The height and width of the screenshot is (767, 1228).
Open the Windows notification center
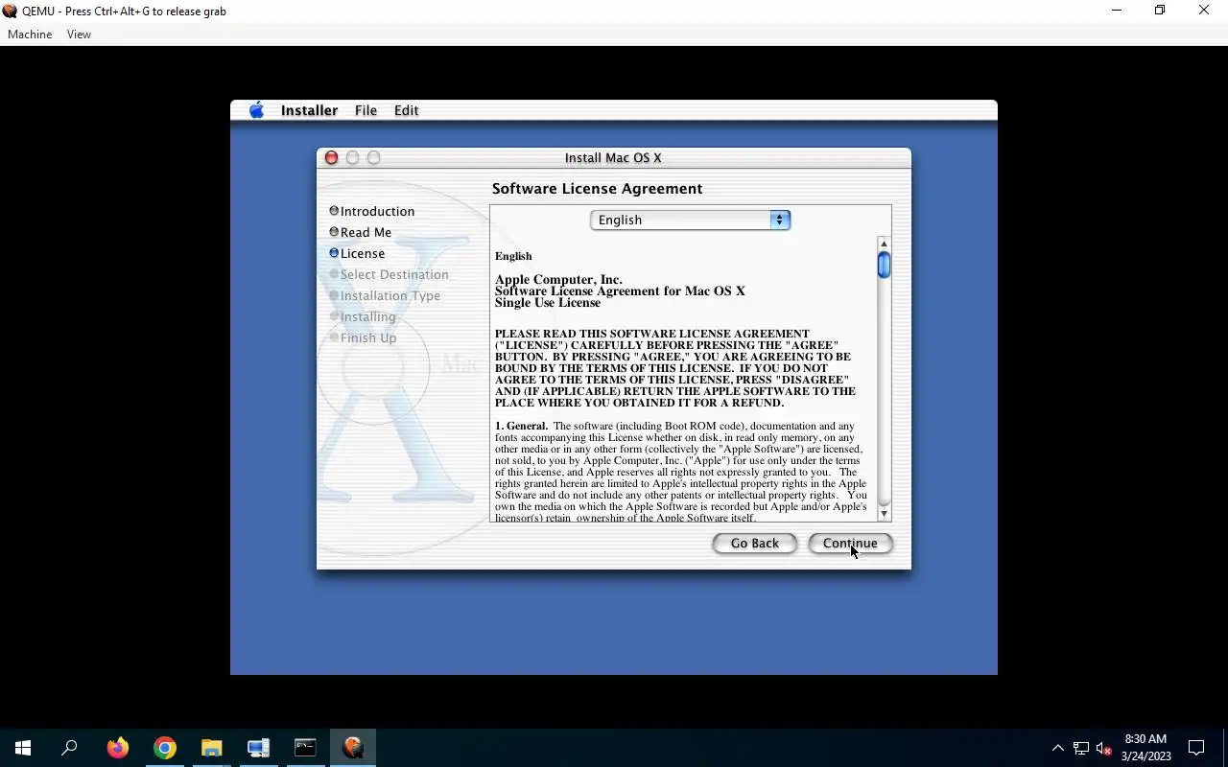point(1196,748)
